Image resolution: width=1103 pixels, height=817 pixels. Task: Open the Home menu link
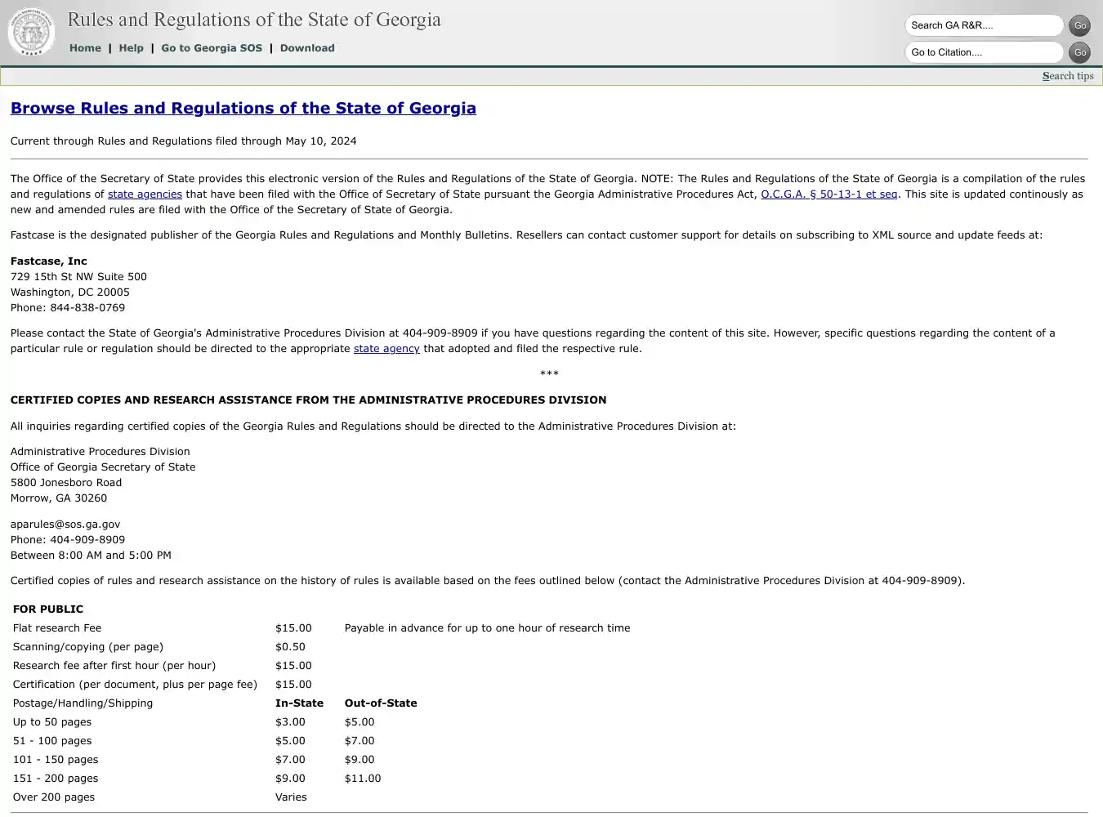click(x=85, y=48)
